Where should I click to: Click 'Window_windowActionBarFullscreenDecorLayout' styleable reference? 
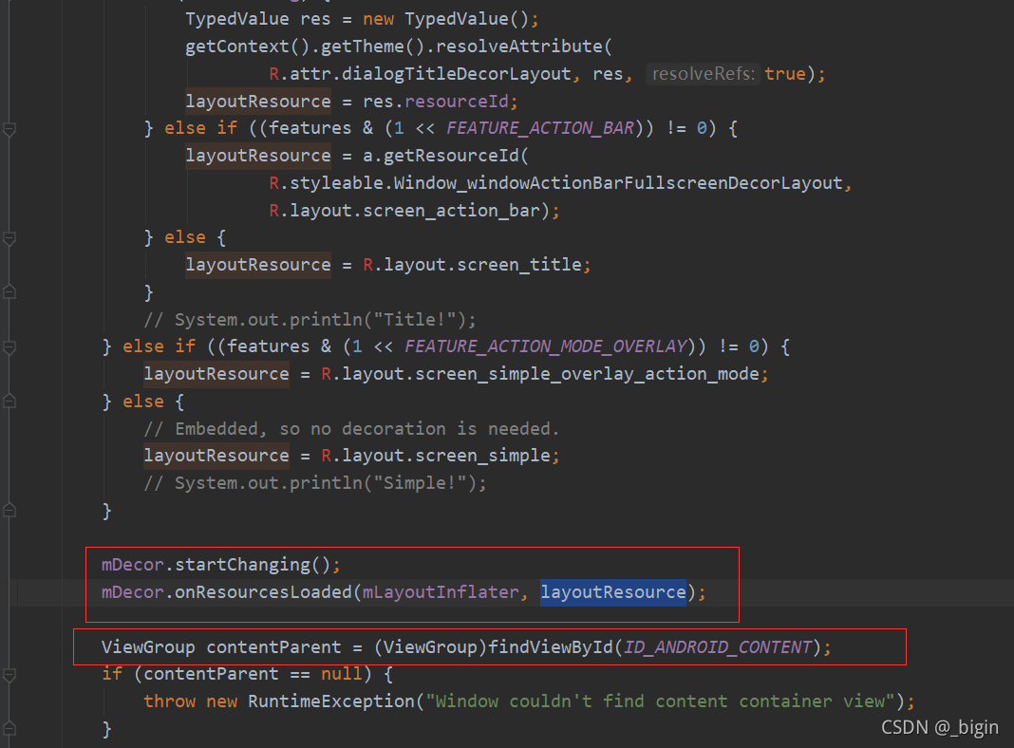618,183
